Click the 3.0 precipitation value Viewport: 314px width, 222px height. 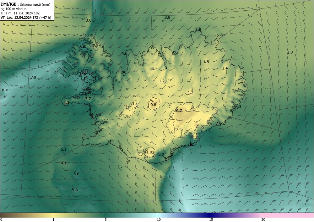[x=89, y=20]
